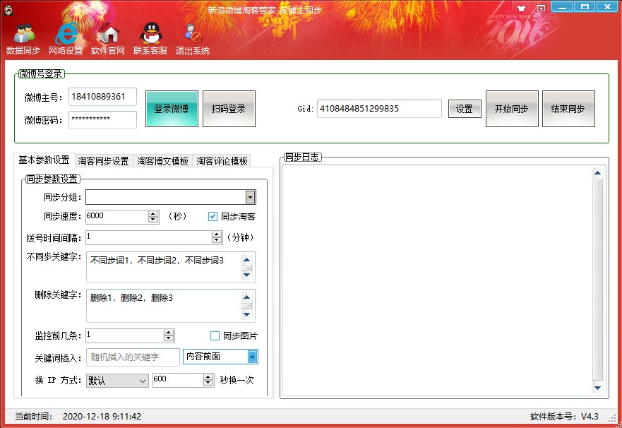Open the 数据同步 toolbar icon
The image size is (622, 428).
tap(23, 39)
